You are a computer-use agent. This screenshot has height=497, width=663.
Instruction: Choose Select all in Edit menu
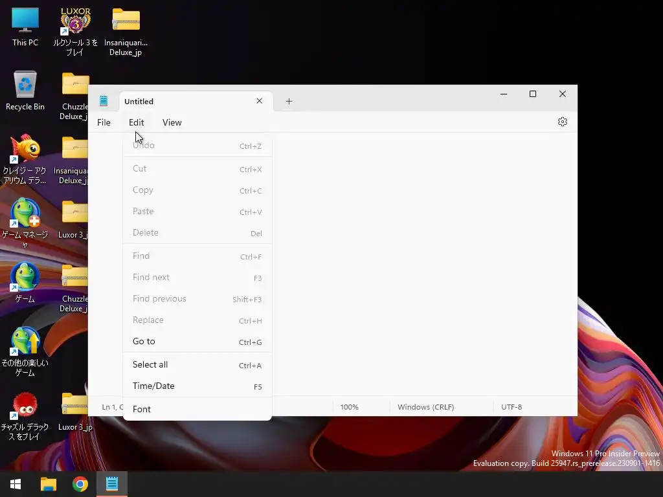click(x=197, y=365)
